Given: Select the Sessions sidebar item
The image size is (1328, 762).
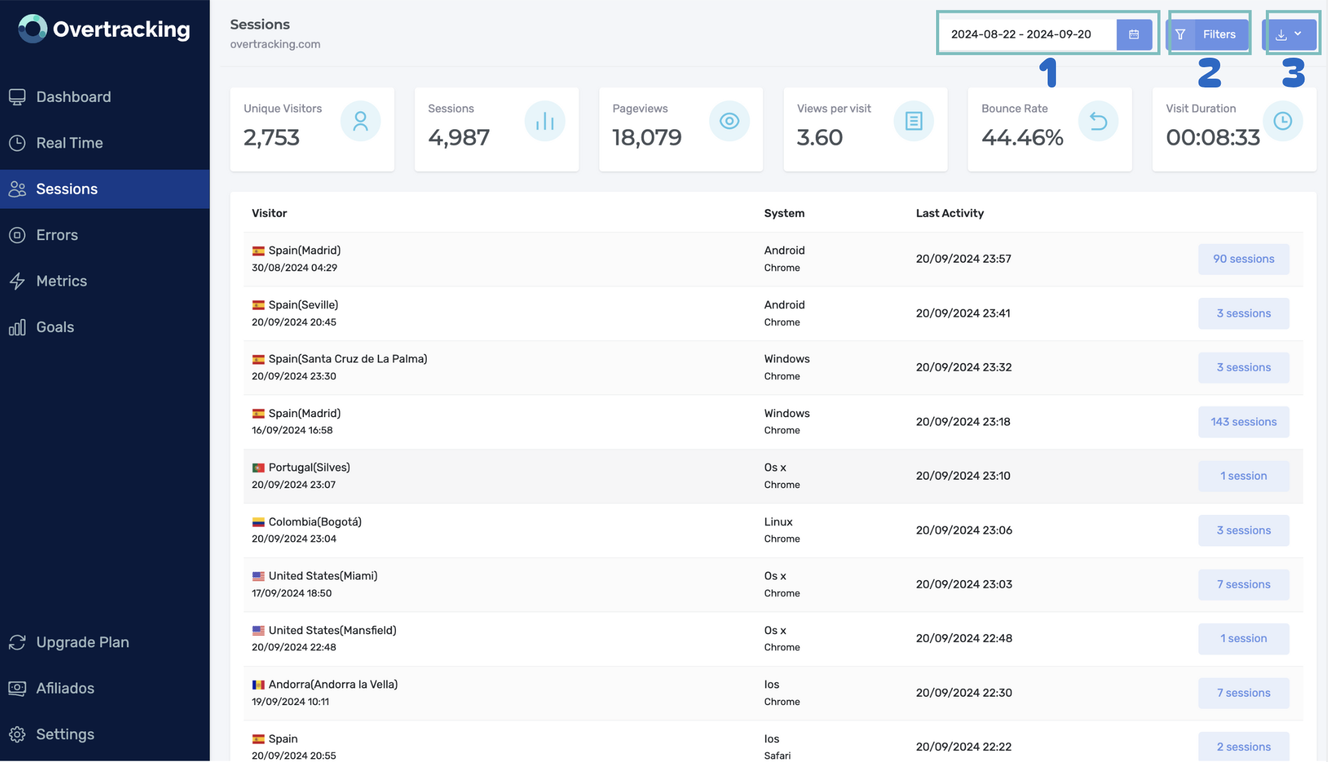Looking at the screenshot, I should click(x=105, y=189).
